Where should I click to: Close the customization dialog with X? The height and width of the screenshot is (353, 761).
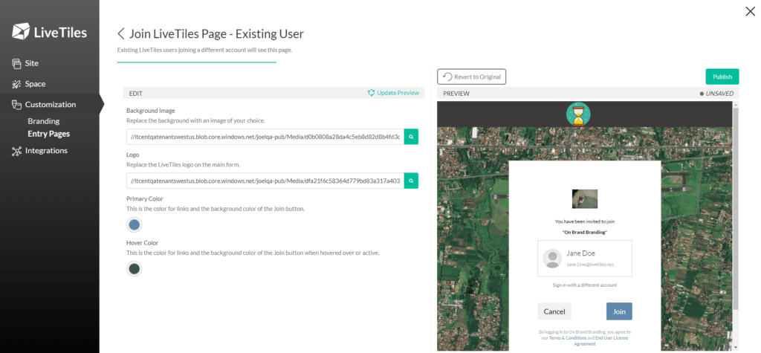tap(750, 12)
